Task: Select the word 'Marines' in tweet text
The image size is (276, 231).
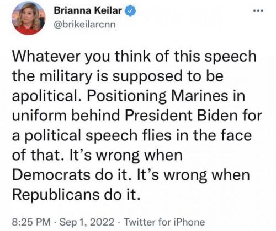Action: click(199, 96)
